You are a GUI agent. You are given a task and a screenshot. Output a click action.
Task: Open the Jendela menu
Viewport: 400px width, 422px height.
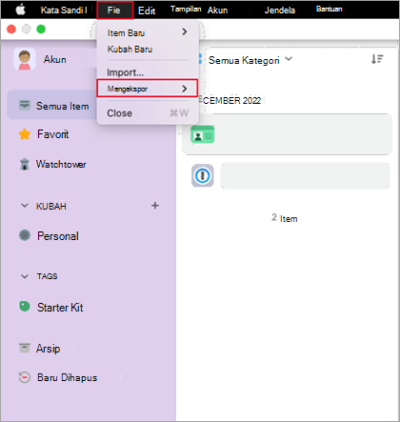pos(280,10)
